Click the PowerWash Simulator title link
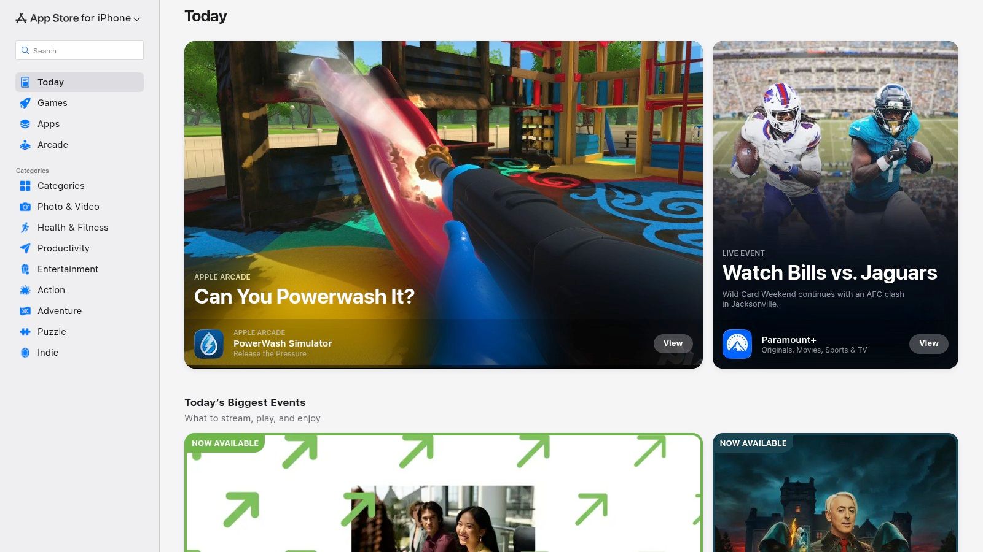The width and height of the screenshot is (983, 552). (x=283, y=343)
